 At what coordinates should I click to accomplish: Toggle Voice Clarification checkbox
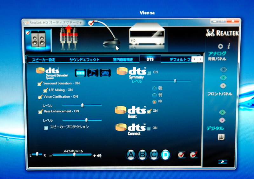tap(40, 97)
